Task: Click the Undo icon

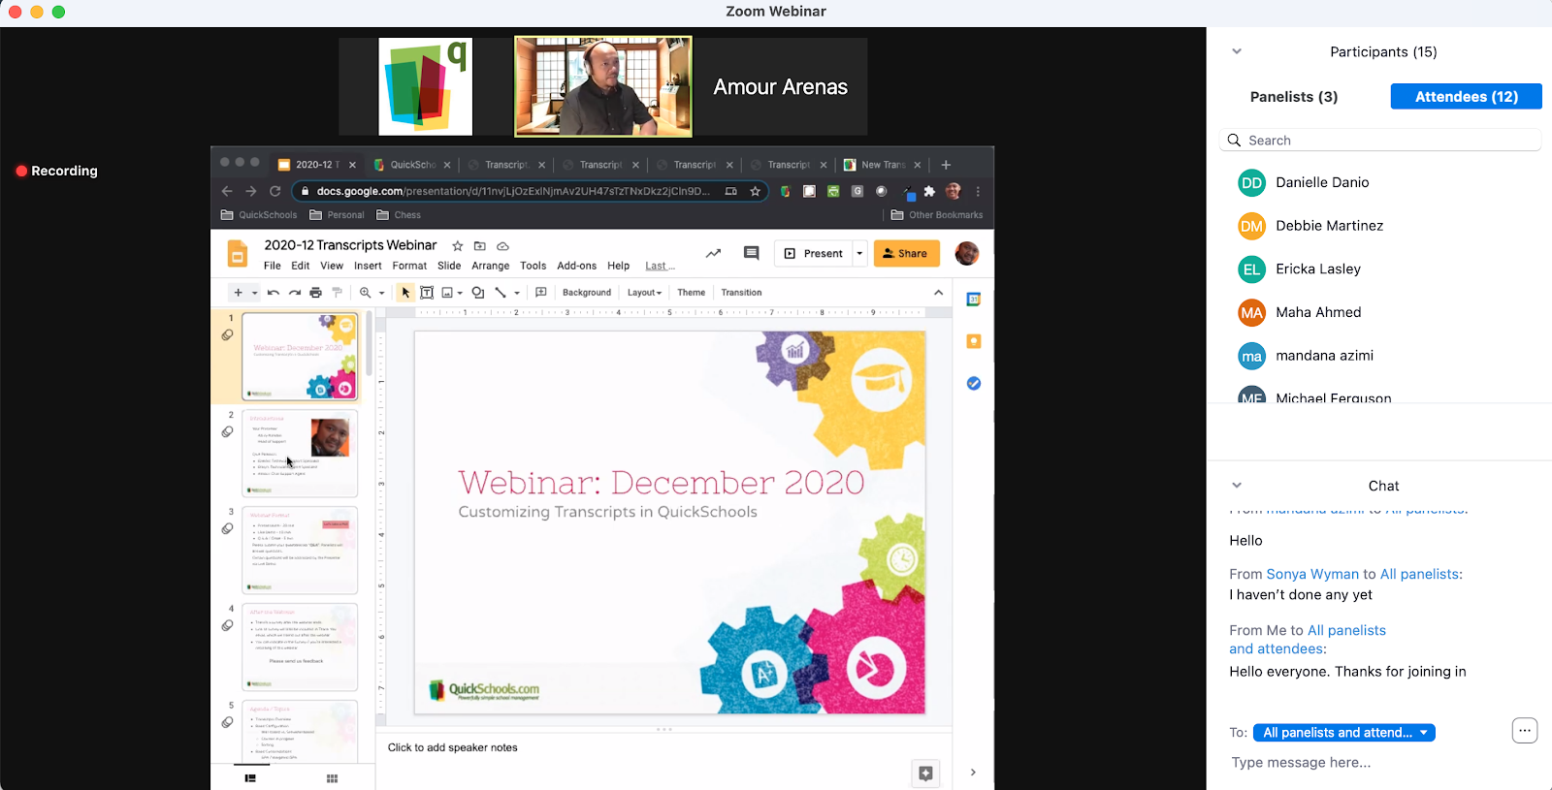Action: [274, 293]
